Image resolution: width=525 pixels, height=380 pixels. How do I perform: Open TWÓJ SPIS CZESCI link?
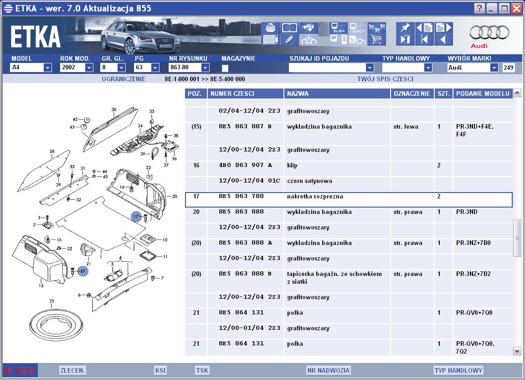(x=385, y=79)
